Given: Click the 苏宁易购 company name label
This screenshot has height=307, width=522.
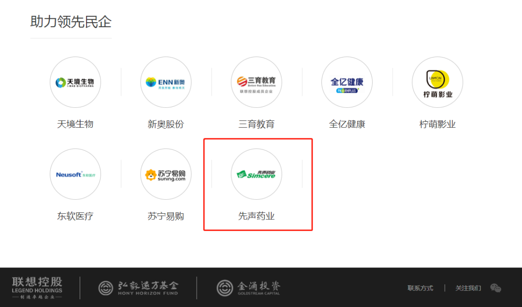Looking at the screenshot, I should coord(166,216).
